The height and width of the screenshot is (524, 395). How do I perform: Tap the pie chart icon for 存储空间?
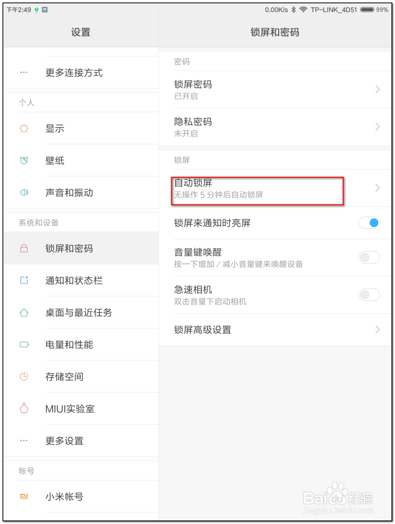24,376
